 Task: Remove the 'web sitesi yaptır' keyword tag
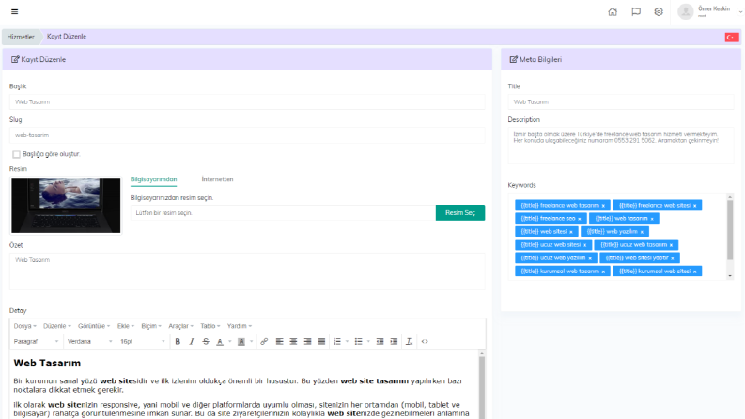pyautogui.click(x=673, y=258)
